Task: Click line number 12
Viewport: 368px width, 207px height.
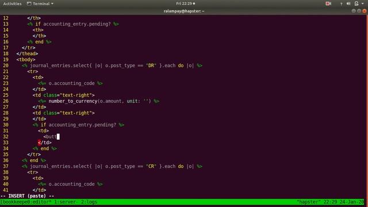Action: click(x=6, y=18)
